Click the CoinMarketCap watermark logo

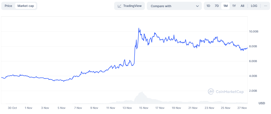point(211,92)
